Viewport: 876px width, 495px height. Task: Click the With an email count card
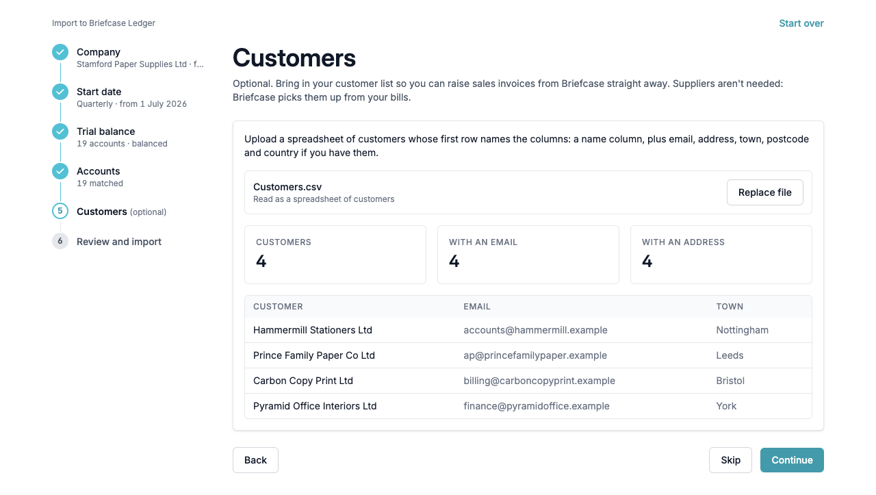pos(528,255)
